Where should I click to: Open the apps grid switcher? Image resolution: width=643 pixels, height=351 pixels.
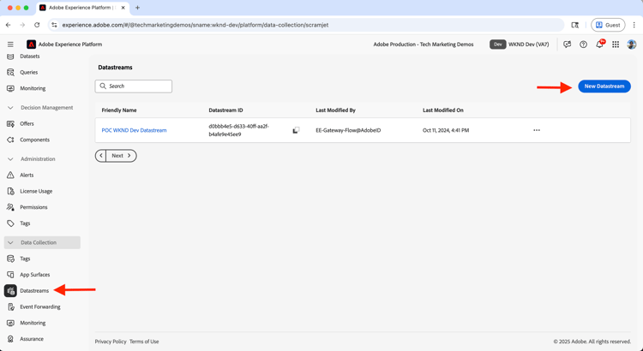coord(616,45)
